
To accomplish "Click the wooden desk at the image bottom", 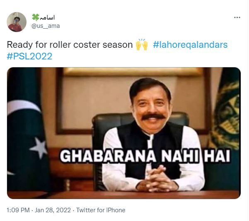I will coord(124,194).
